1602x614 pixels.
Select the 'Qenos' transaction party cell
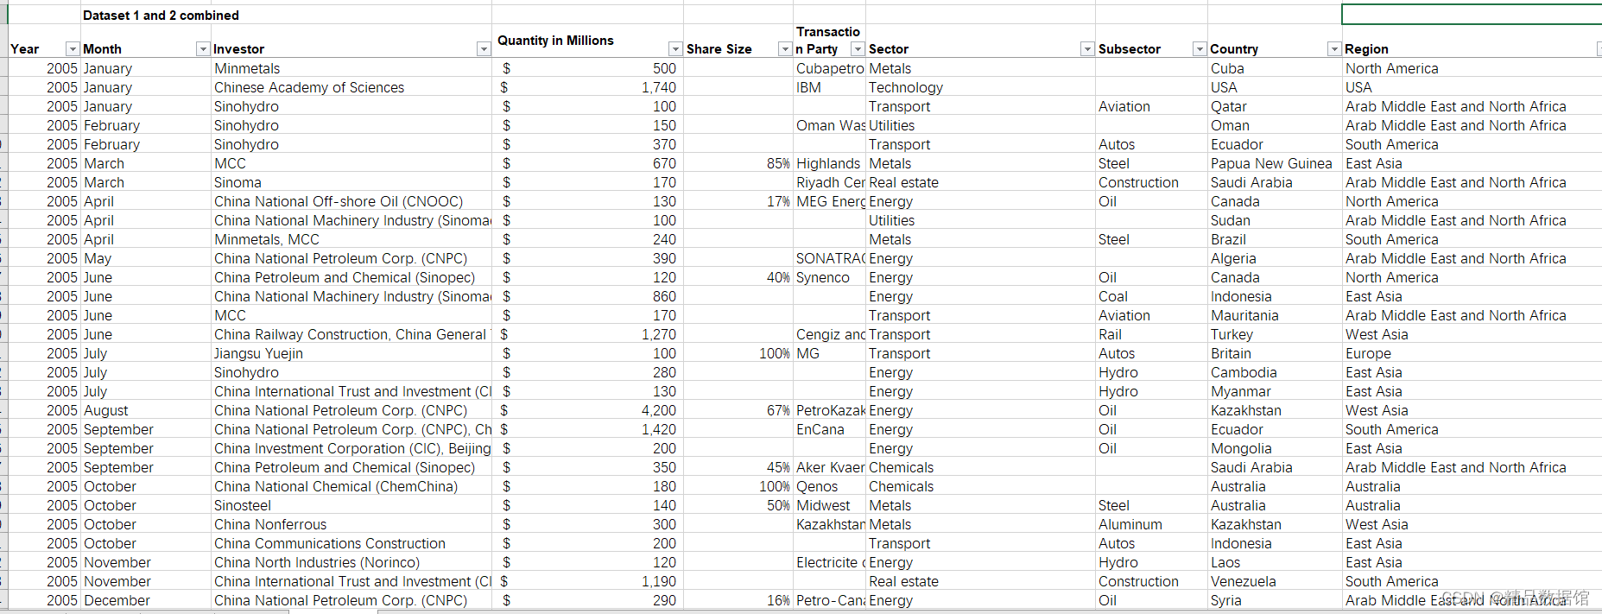click(x=830, y=486)
